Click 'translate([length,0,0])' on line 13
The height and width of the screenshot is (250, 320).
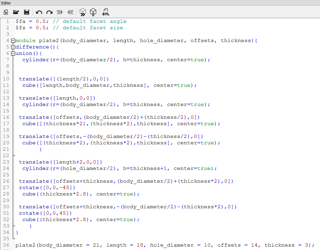click(x=57, y=98)
